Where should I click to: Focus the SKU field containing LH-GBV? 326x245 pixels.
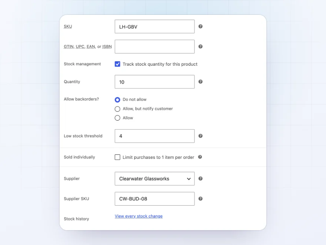(x=155, y=26)
